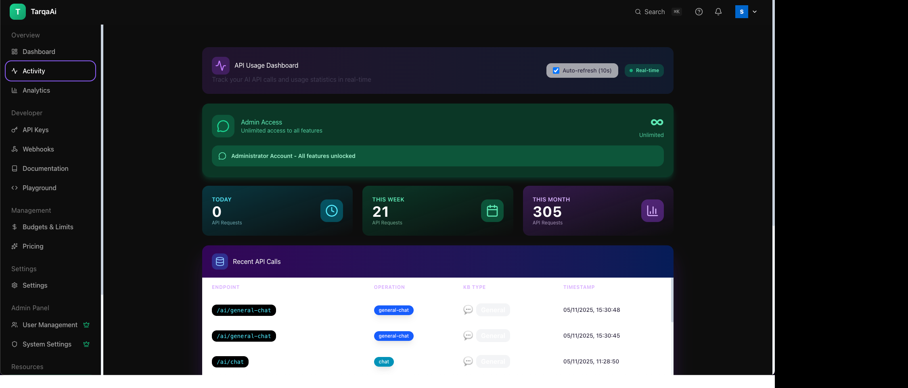Viewport: 908px width, 388px height.
Task: Click the 15:30:45 /ai/general-chat endpoint tag
Action: coord(244,336)
